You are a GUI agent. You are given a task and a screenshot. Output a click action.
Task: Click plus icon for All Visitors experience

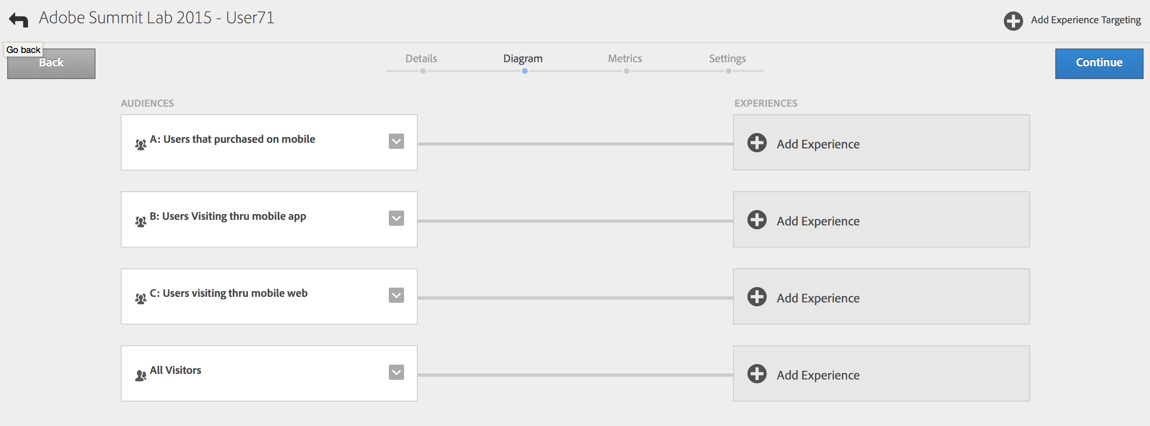757,374
